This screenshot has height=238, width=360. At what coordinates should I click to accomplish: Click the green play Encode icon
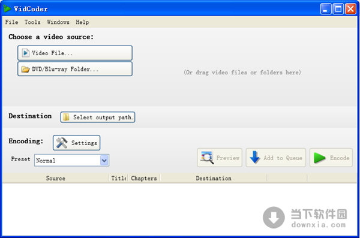tap(319, 158)
